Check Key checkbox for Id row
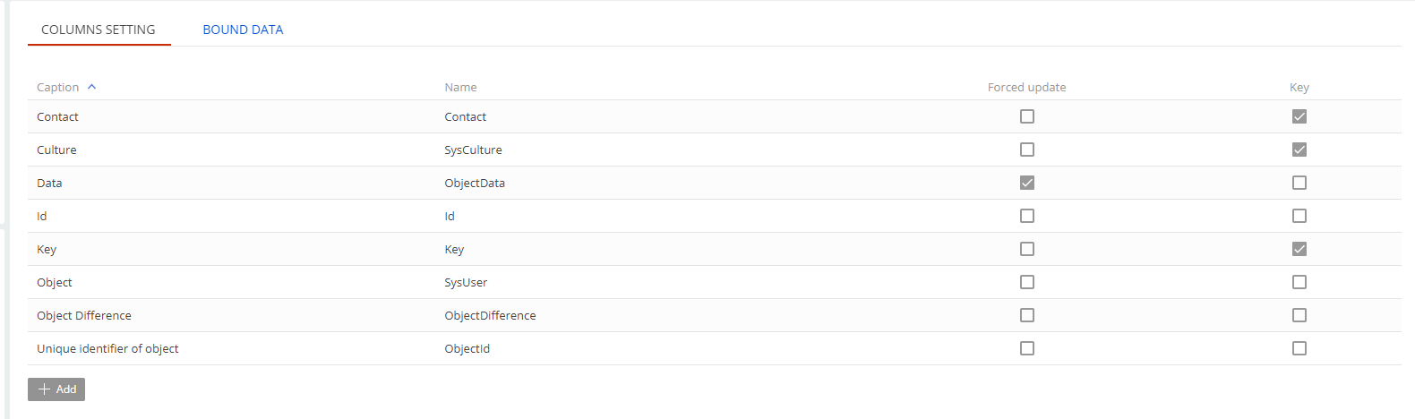This screenshot has width=1415, height=419. point(1299,216)
